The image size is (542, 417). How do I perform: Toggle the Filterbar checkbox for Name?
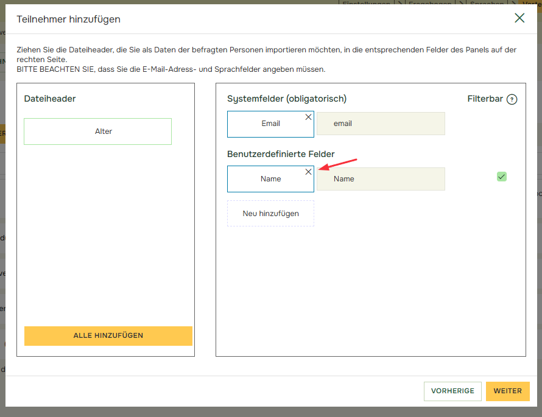tap(502, 177)
